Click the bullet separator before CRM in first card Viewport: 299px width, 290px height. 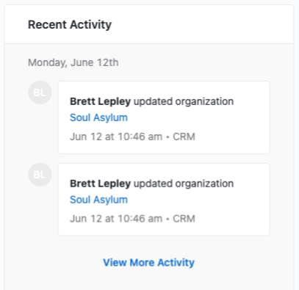167,137
